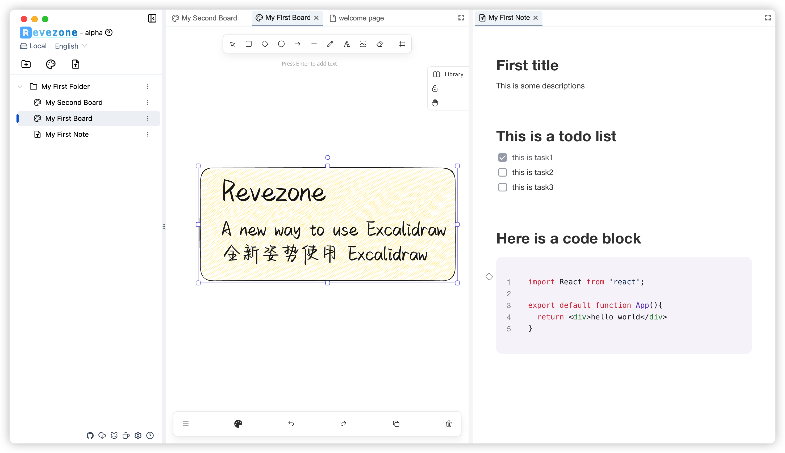Select the Ellipse drawing tool

[281, 44]
